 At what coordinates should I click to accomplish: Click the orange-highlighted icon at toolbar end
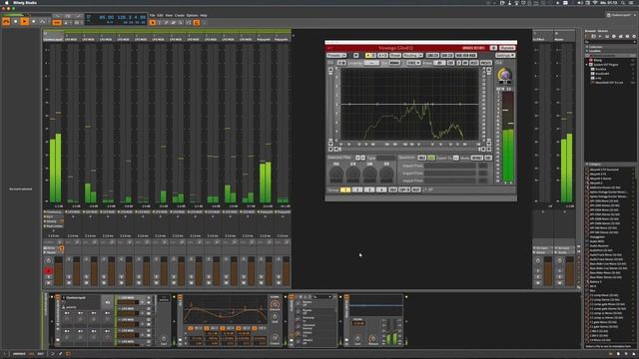(197, 23)
